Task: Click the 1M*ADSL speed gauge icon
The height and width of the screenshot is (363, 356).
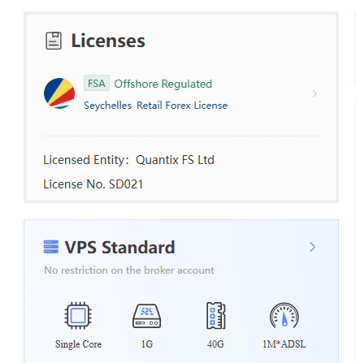Action: point(284,316)
